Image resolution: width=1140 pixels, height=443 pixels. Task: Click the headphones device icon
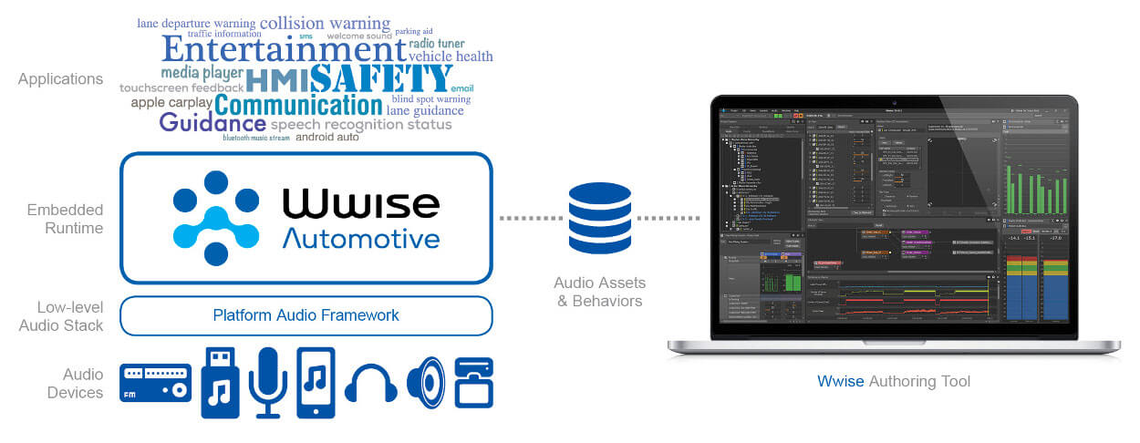[x=370, y=382]
